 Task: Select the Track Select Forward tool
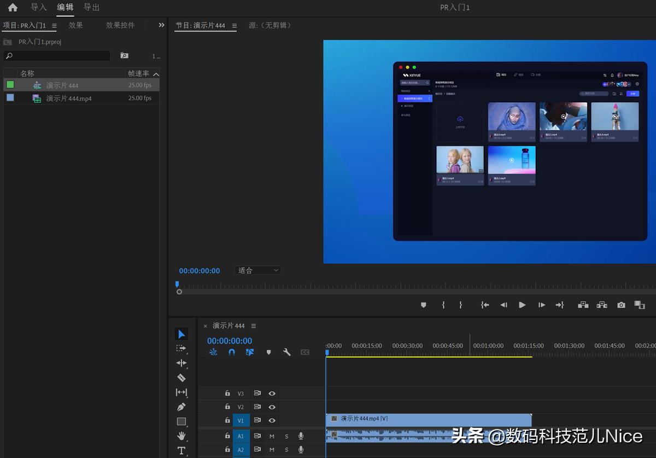click(181, 348)
